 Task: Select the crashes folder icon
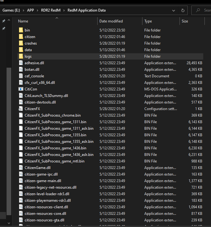point(21,43)
